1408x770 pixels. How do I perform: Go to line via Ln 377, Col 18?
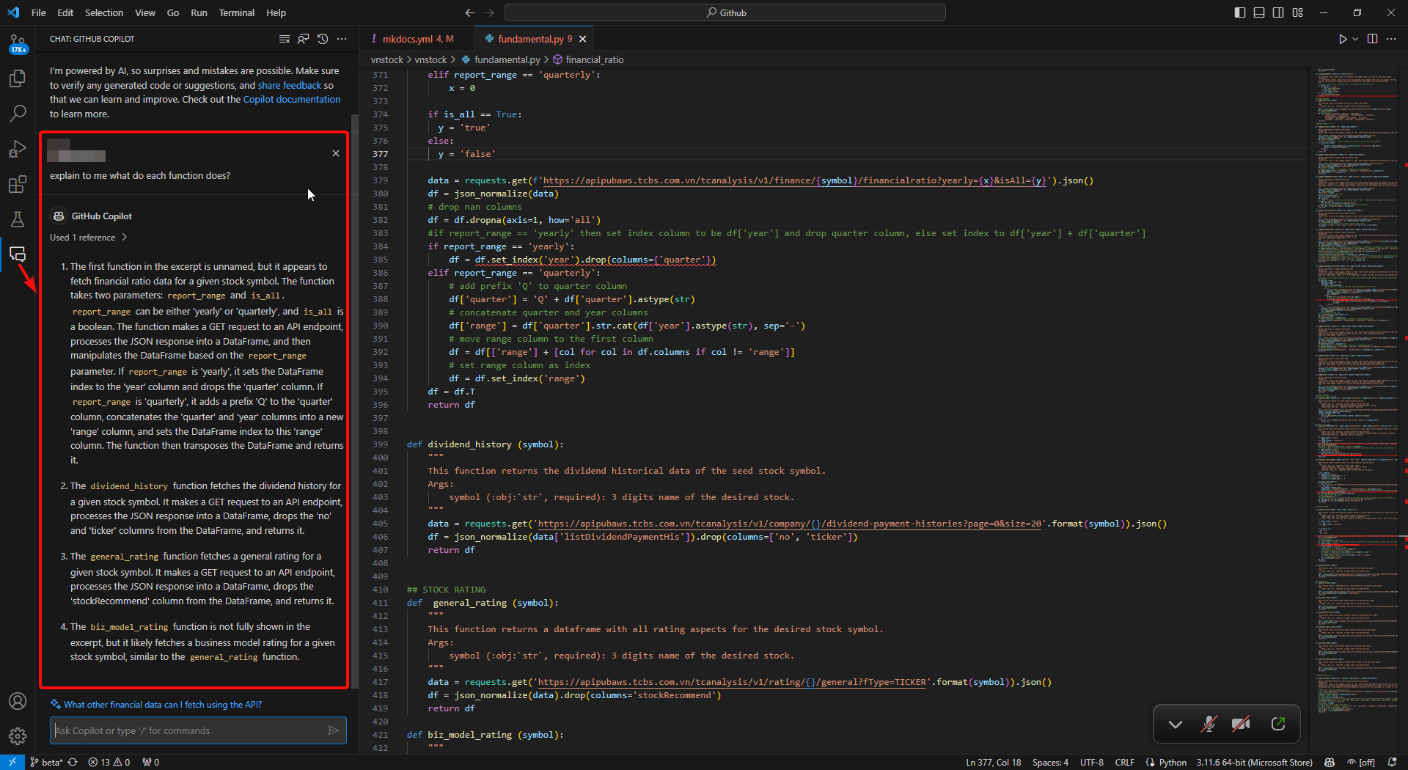pos(993,762)
